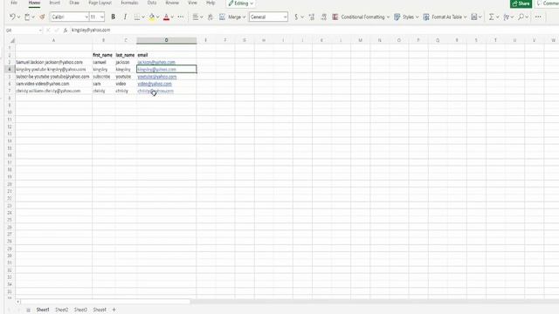Click the Insert cells icon

[474, 17]
